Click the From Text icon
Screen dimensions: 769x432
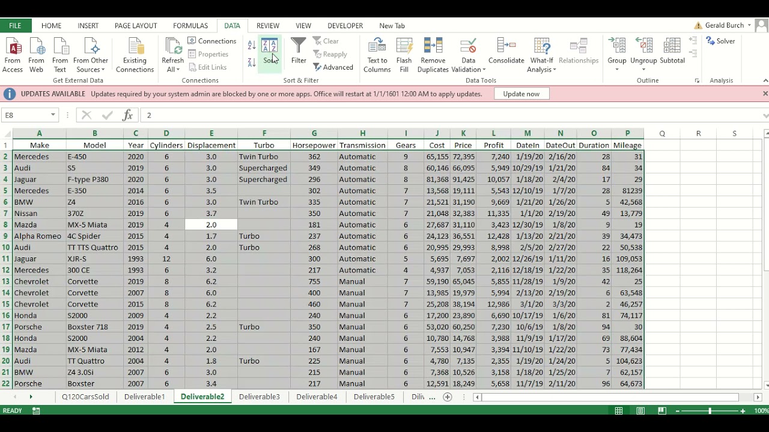[60, 55]
